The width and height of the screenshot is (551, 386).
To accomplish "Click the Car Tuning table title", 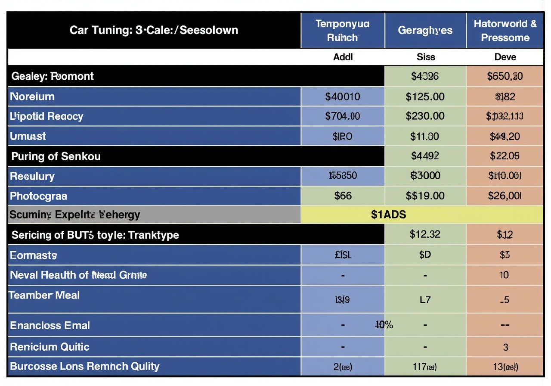I will [x=154, y=30].
